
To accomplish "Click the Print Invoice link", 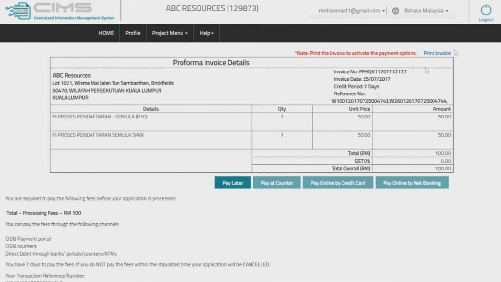I will click(437, 53).
